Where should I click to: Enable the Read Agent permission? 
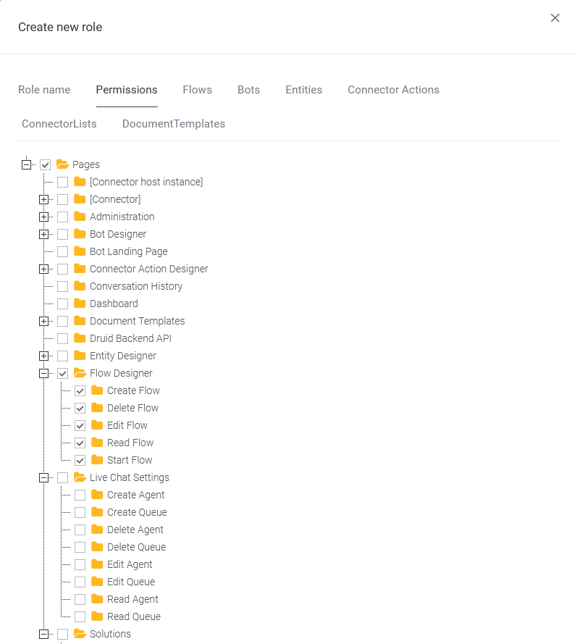(x=80, y=599)
